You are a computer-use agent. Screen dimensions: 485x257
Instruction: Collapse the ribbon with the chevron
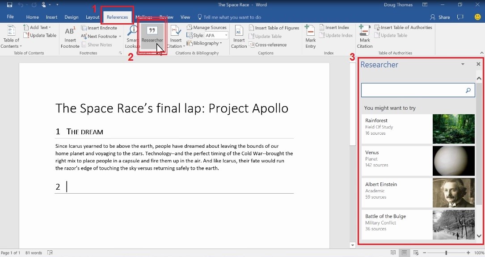(481, 53)
